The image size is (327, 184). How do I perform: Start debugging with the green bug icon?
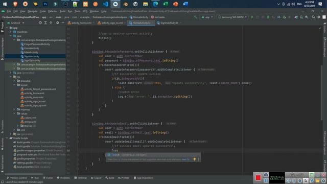tap(268, 17)
